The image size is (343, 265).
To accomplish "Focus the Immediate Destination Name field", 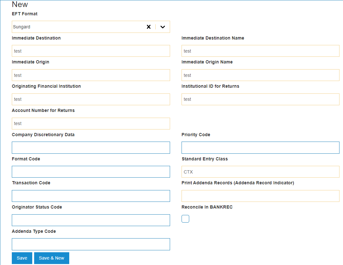I will 260,51.
